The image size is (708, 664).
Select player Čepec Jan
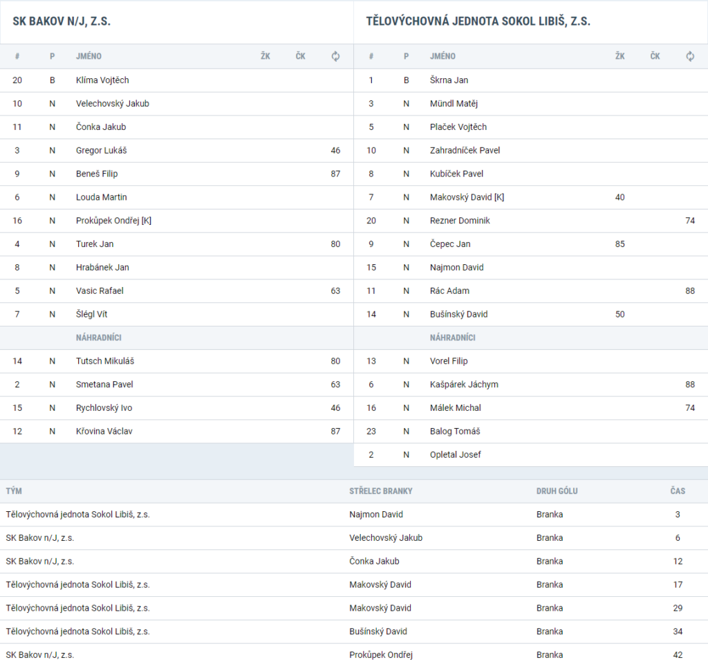[x=450, y=244]
